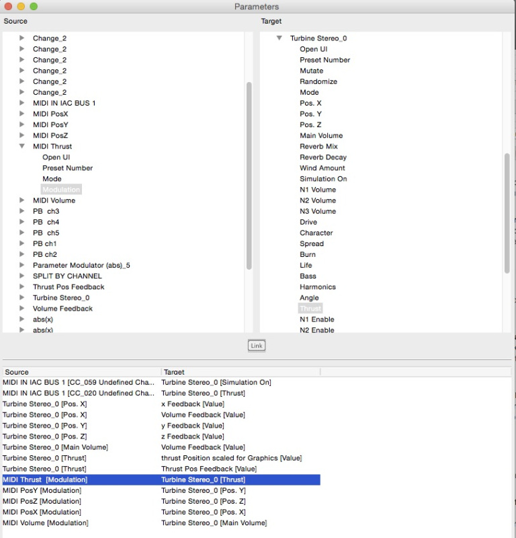Click the Link button
Screen dimensions: 516x538
[257, 346]
